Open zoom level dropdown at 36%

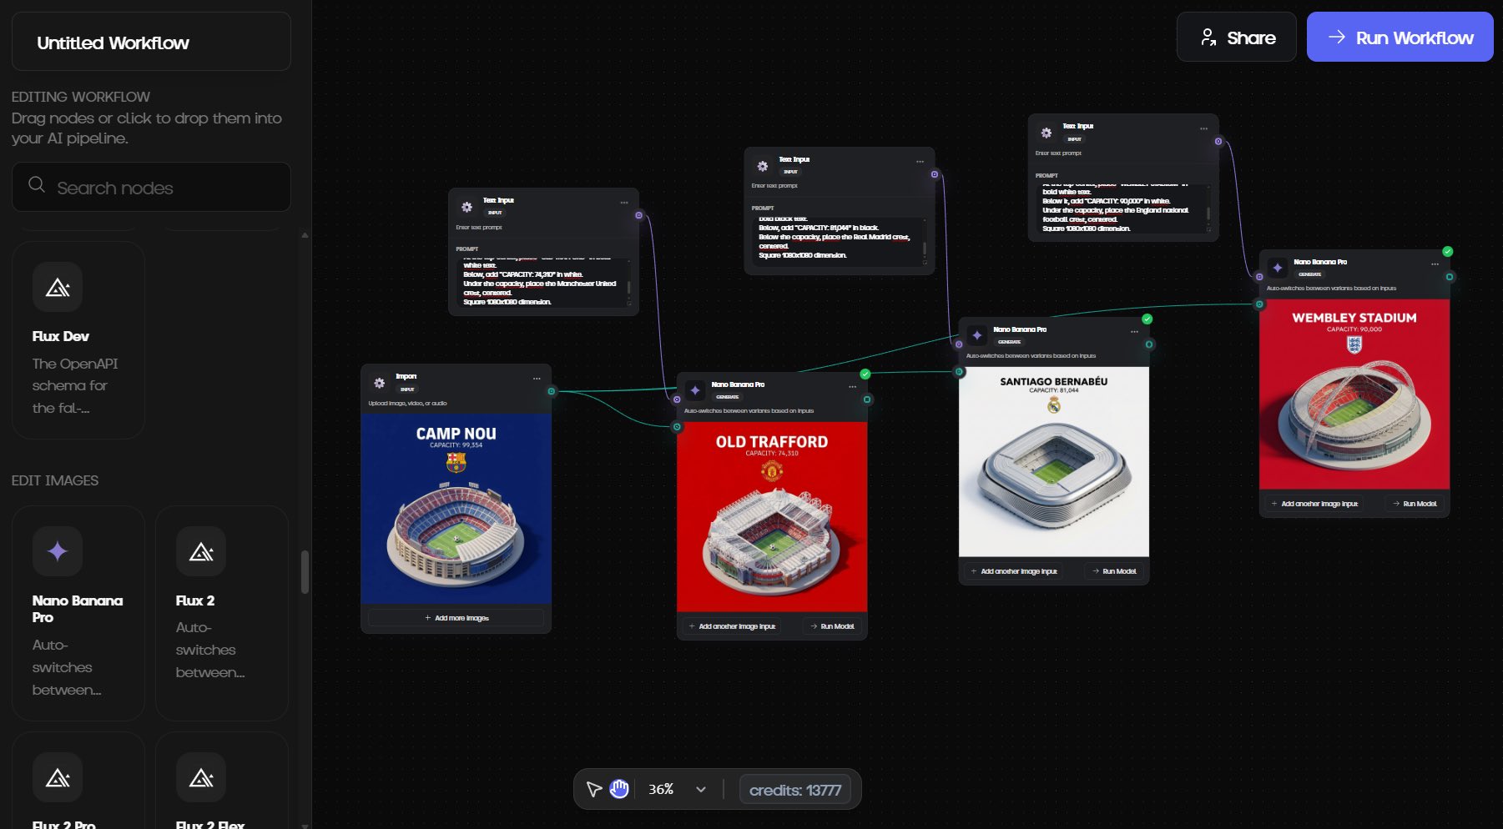pyautogui.click(x=700, y=789)
